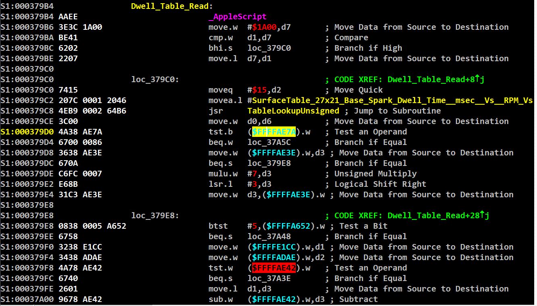Click the btst mnemonic
The image size is (537, 306).
tap(218, 226)
